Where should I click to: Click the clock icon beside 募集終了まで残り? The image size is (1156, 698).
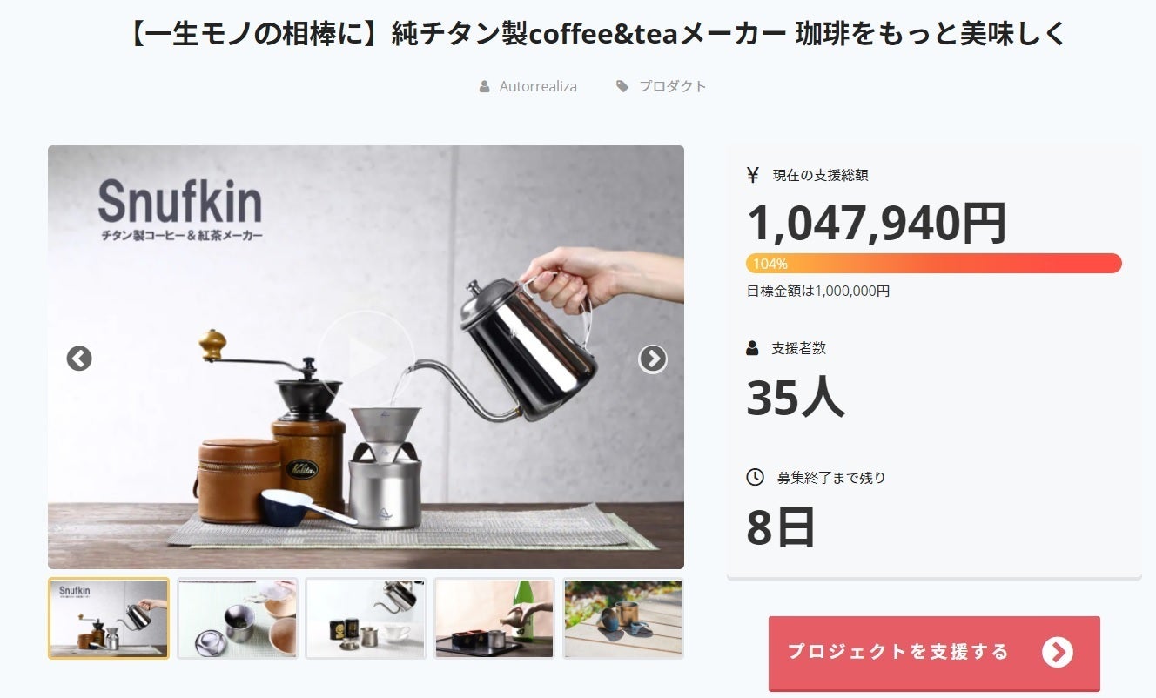point(755,477)
